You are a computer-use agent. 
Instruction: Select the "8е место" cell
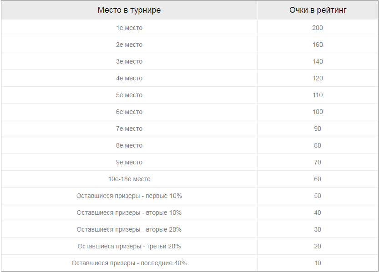(129, 145)
